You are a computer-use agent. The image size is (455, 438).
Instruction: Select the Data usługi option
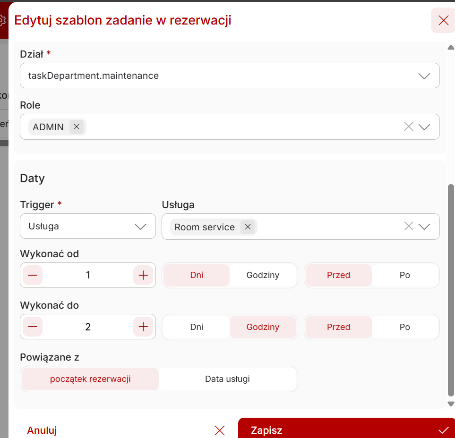227,379
